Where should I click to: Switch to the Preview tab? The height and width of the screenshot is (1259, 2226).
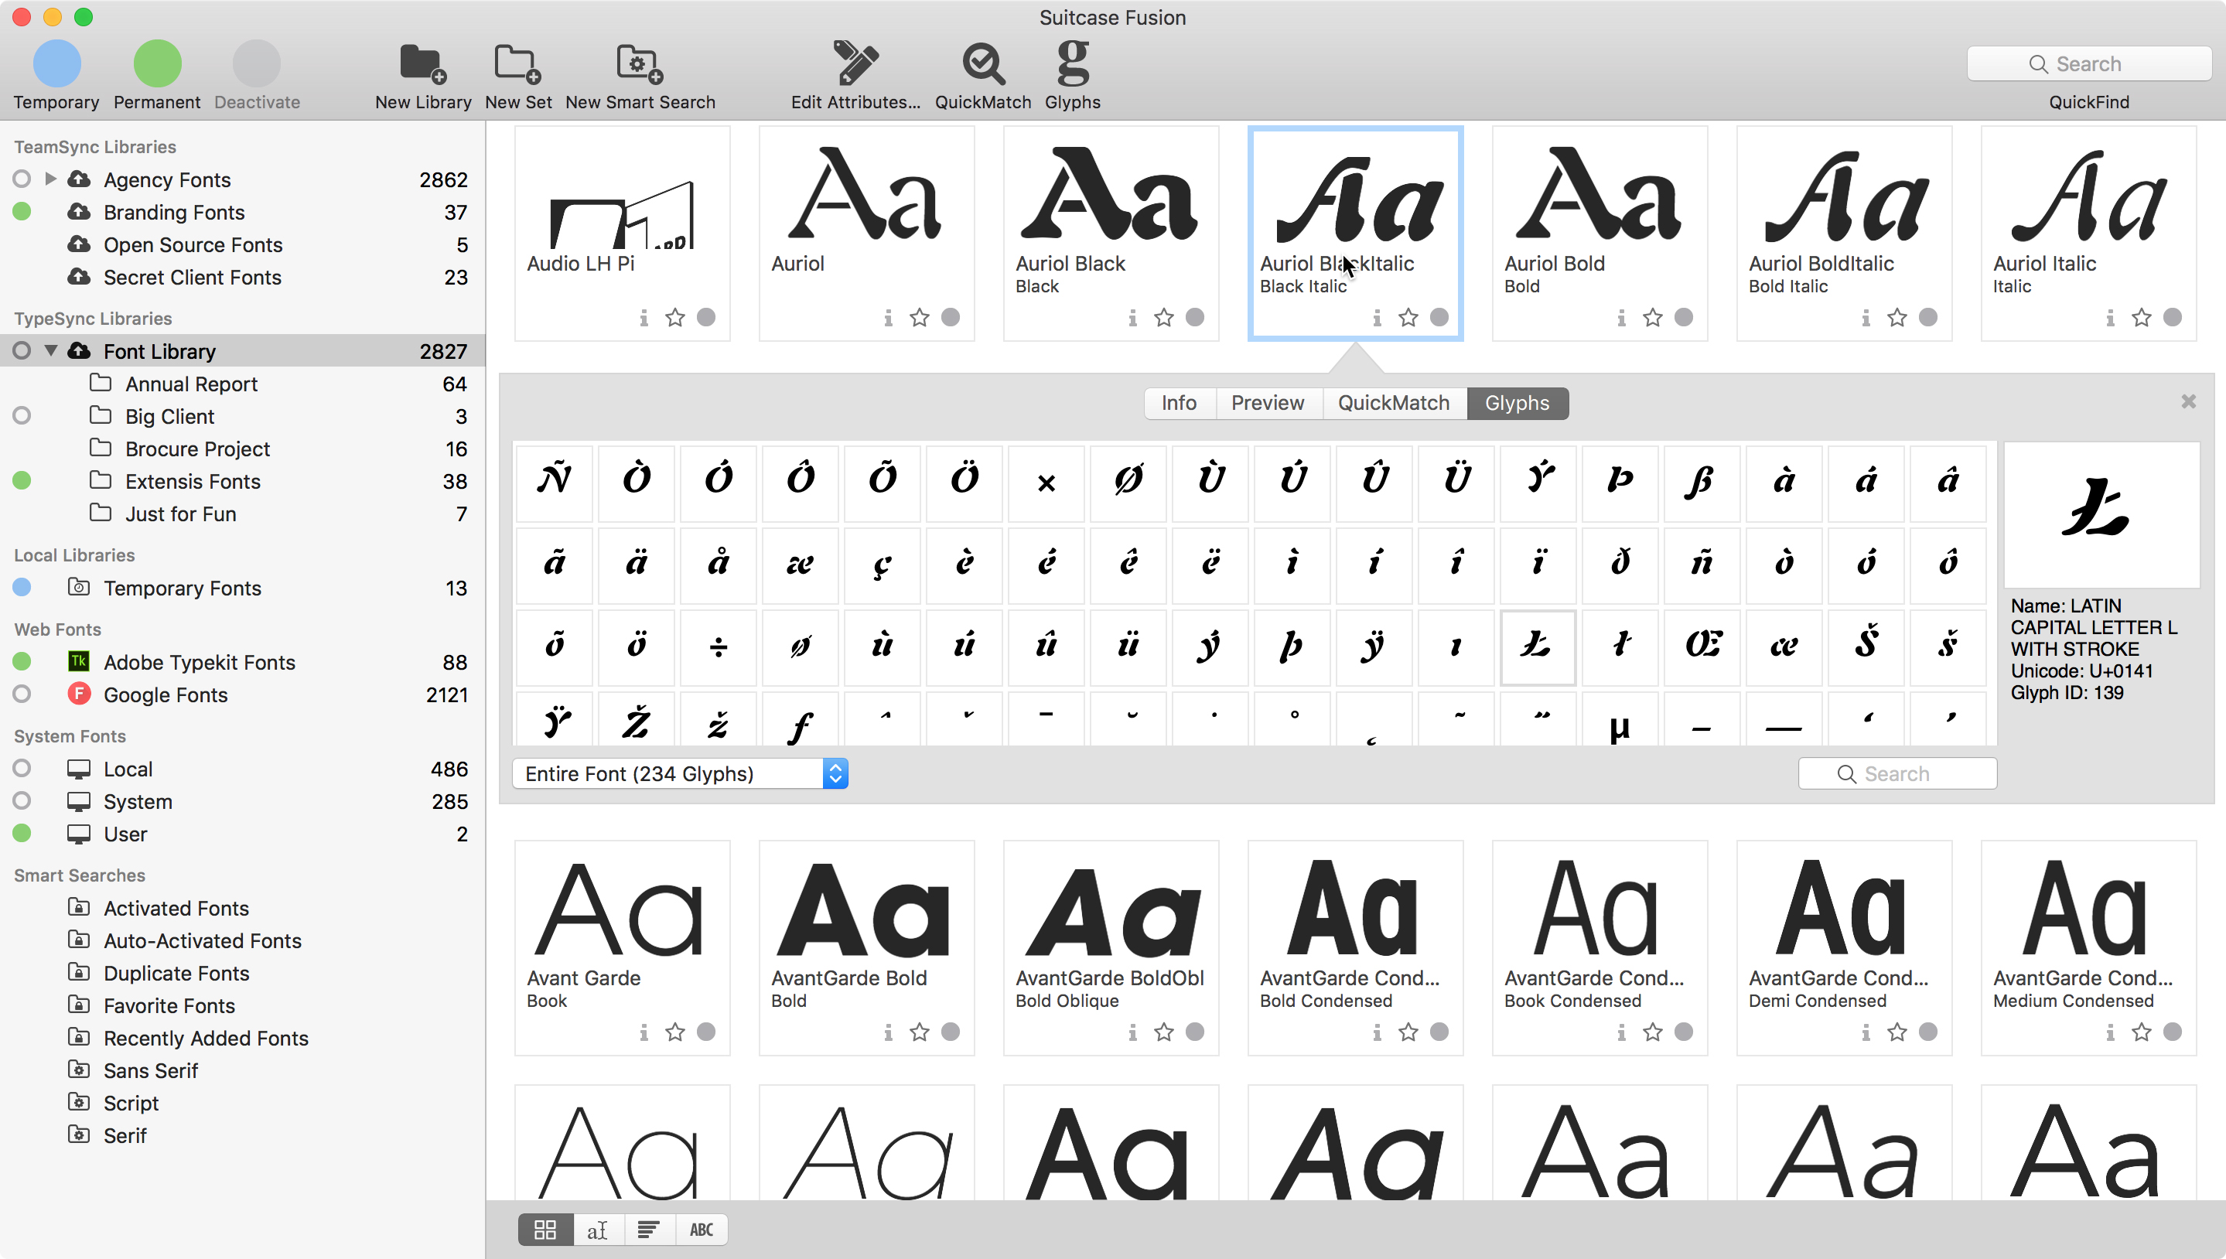pos(1267,403)
